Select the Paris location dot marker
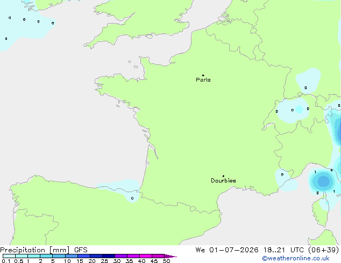The height and width of the screenshot is (263, 341). tap(203, 75)
